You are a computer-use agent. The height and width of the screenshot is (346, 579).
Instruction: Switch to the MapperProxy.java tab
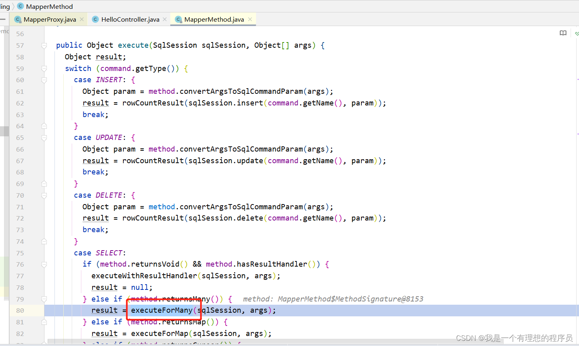pyautogui.click(x=49, y=19)
